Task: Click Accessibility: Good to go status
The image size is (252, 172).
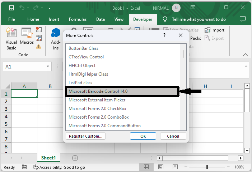Action: tap(59, 167)
